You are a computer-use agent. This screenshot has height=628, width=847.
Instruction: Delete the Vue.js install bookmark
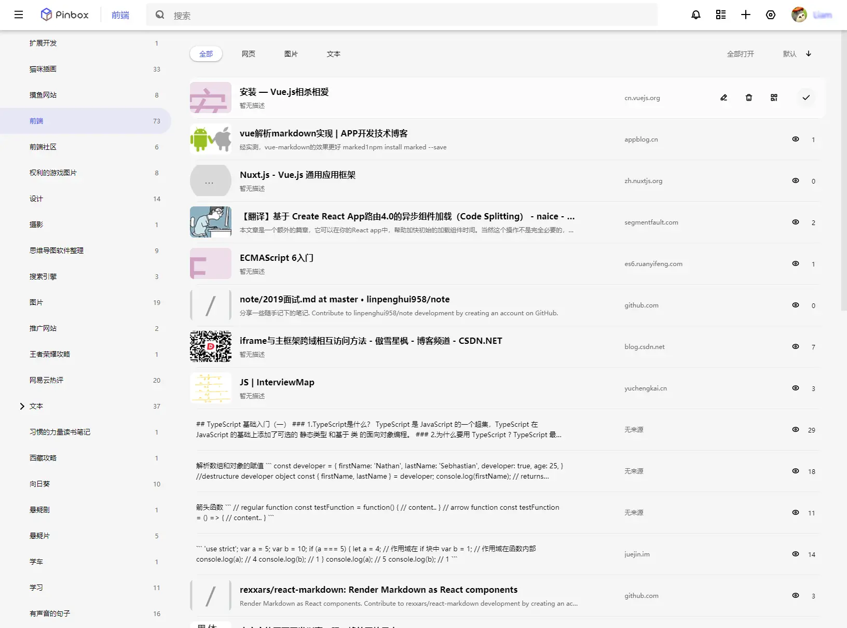point(749,97)
